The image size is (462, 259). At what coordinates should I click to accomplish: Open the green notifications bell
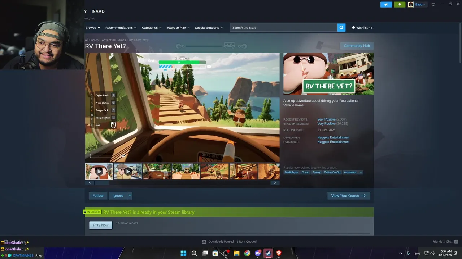coord(400,4)
